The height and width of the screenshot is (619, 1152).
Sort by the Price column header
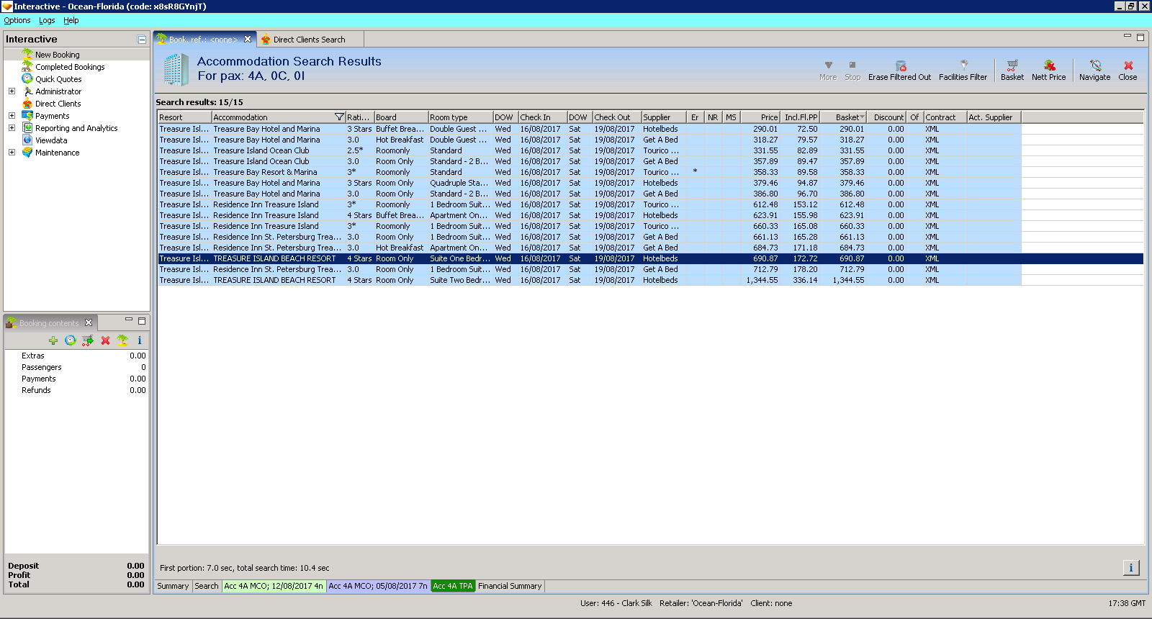[760, 117]
